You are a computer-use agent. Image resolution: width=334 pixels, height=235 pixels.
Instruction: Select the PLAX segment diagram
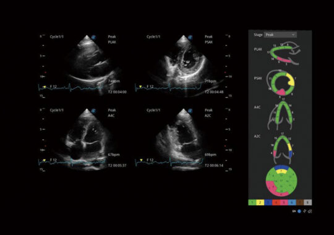click(x=285, y=53)
